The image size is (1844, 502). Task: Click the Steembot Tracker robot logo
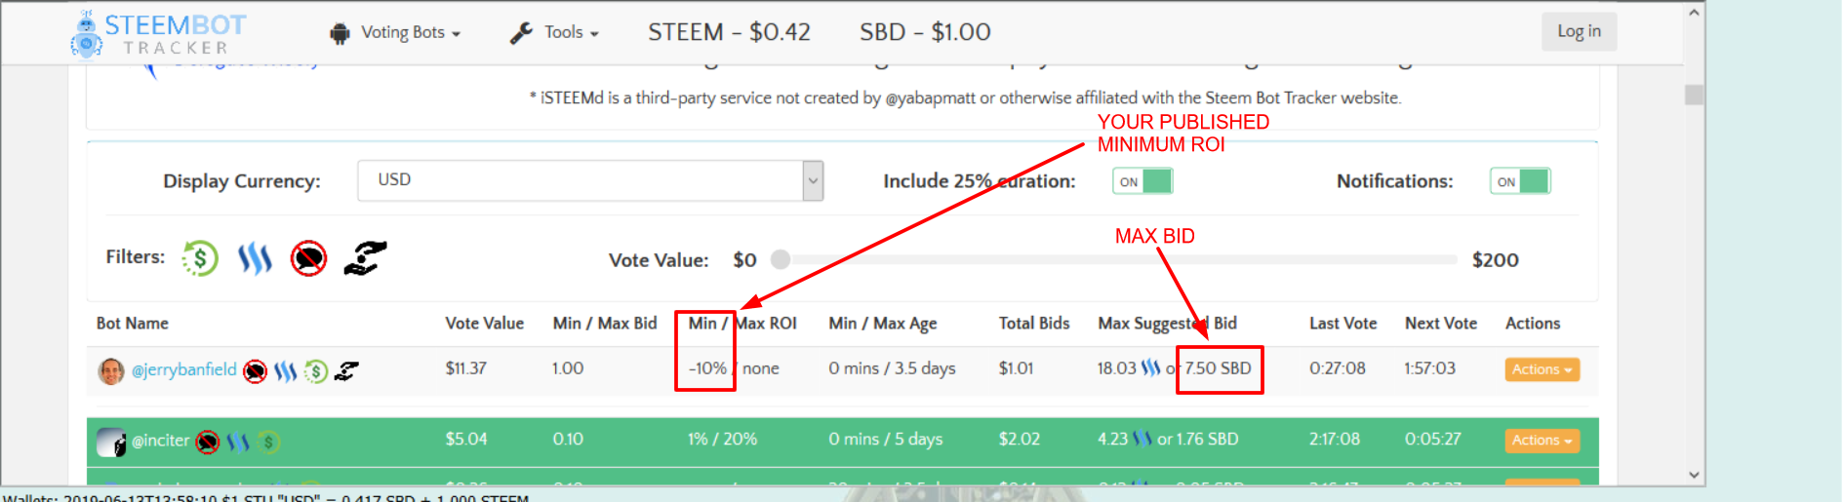(87, 35)
